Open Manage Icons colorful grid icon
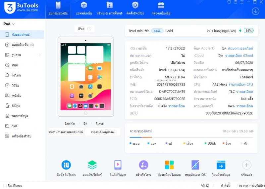The height and width of the screenshot is (189, 265). click(169, 165)
